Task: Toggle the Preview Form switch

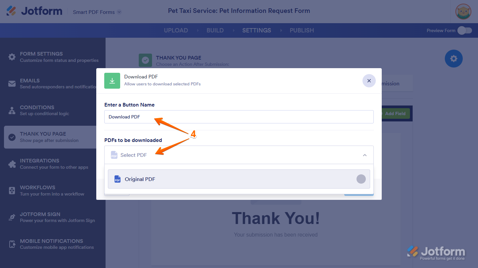Action: tap(464, 30)
